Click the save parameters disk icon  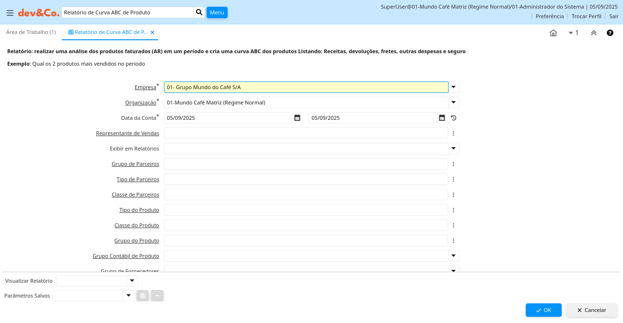pyautogui.click(x=143, y=296)
